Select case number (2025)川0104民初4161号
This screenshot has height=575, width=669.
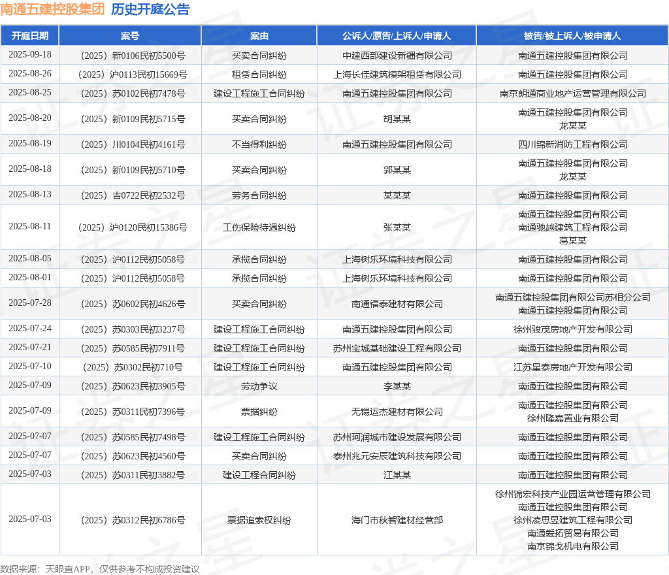[133, 144]
